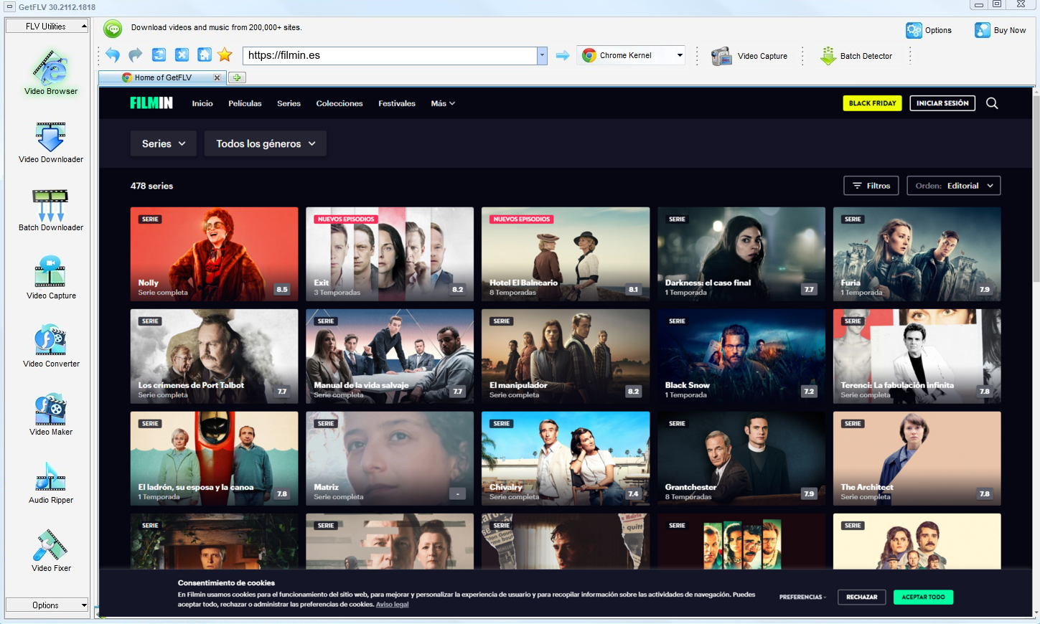Expand the Series type dropdown
This screenshot has height=624, width=1040.
164,143
